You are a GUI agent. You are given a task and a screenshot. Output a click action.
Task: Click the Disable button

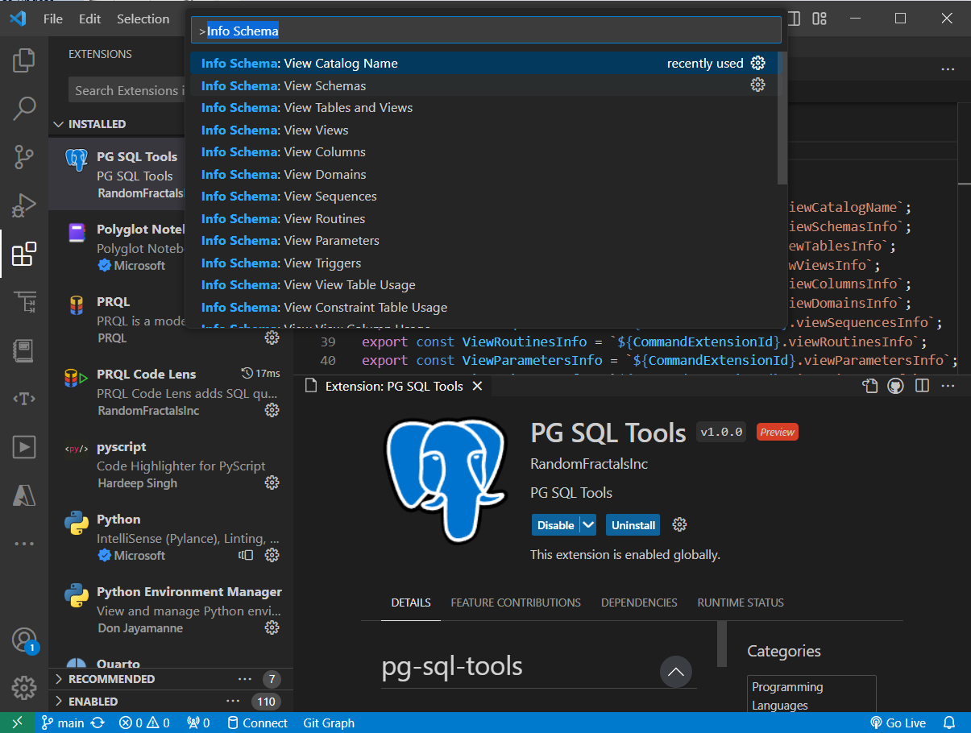(x=556, y=524)
